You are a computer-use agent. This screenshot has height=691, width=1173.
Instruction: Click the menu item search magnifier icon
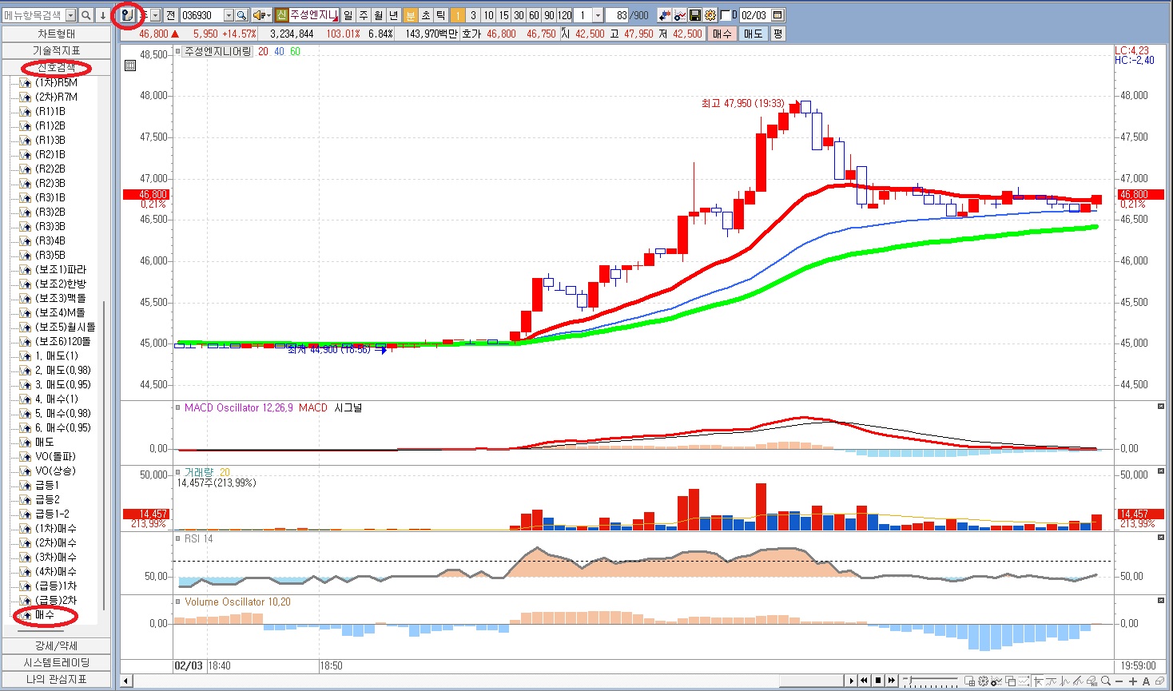pyautogui.click(x=85, y=15)
